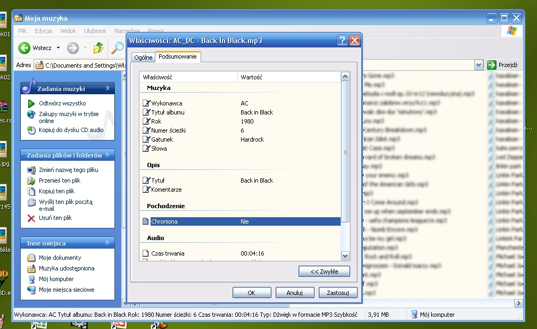Click the Wartość column header
537x329 pixels.
pyautogui.click(x=289, y=77)
